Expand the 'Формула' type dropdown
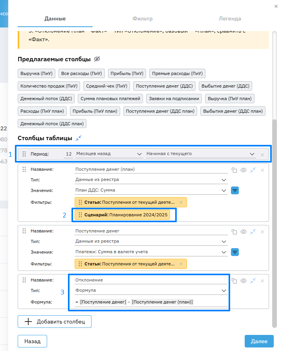Screen dimensions: 282x351 click(151, 291)
